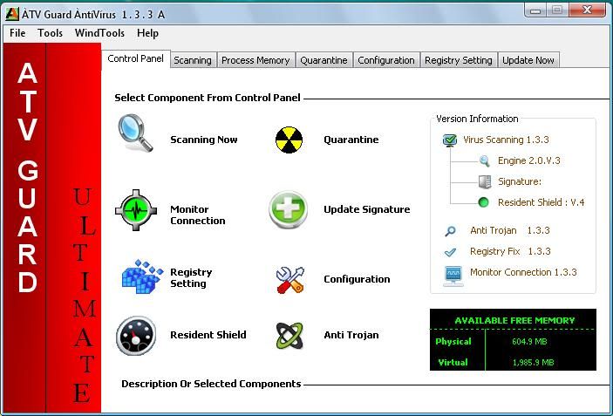This screenshot has height=416, width=613.
Task: Switch to the Quarantine tab
Action: point(324,60)
